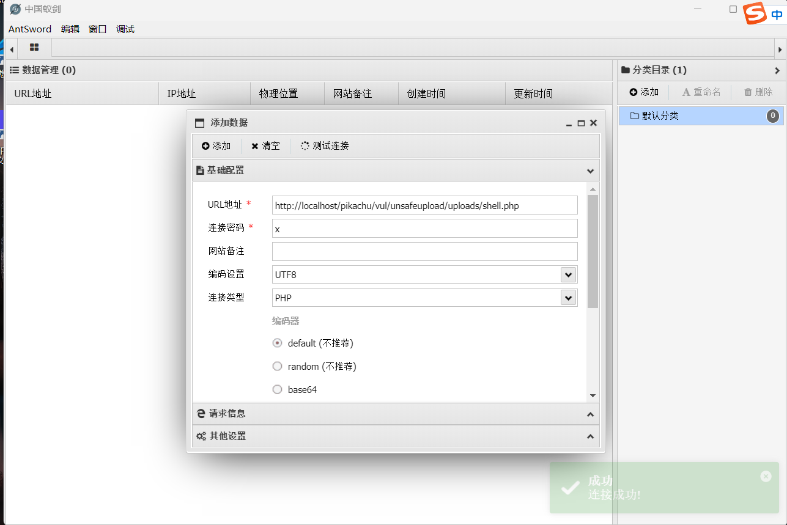Open the 编辑 menu
This screenshot has height=525, width=787.
(x=70, y=29)
